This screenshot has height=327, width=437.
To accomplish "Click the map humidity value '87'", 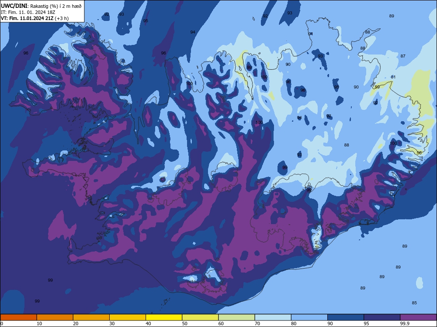I will pyautogui.click(x=403, y=56).
